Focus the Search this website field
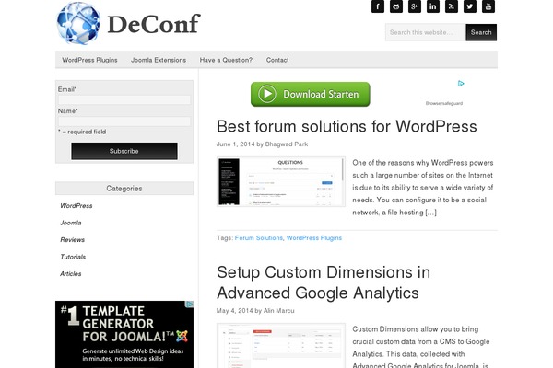 [425, 32]
